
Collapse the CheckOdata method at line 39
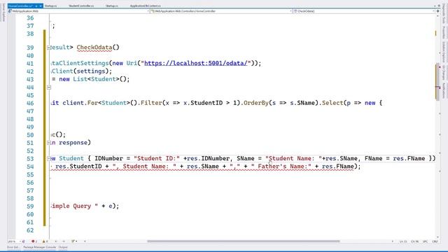[49, 48]
